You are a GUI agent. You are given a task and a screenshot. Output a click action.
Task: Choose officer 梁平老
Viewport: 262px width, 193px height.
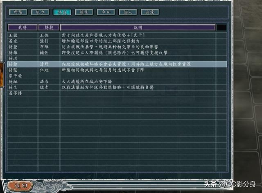(x=16, y=76)
